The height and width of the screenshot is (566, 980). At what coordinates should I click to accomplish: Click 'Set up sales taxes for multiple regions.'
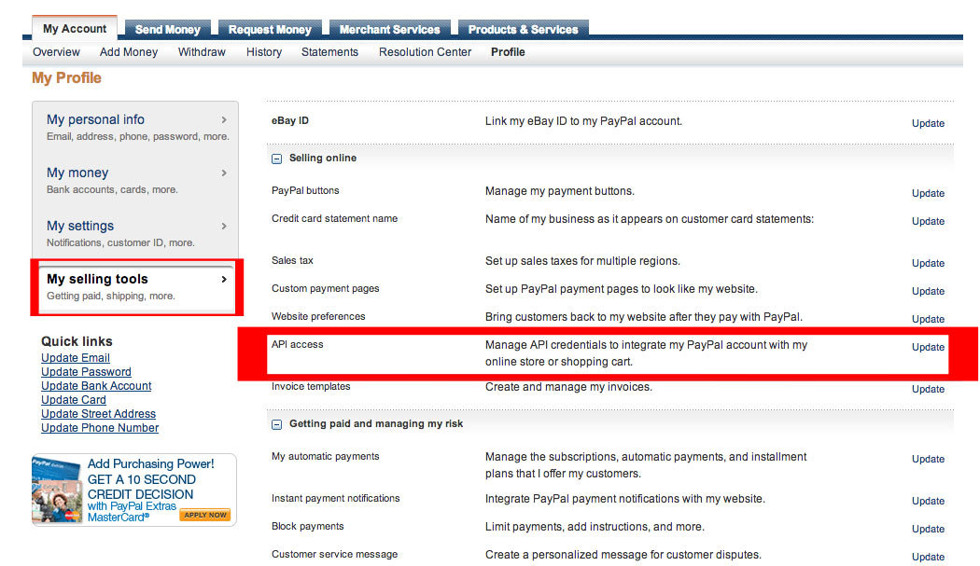[582, 260]
